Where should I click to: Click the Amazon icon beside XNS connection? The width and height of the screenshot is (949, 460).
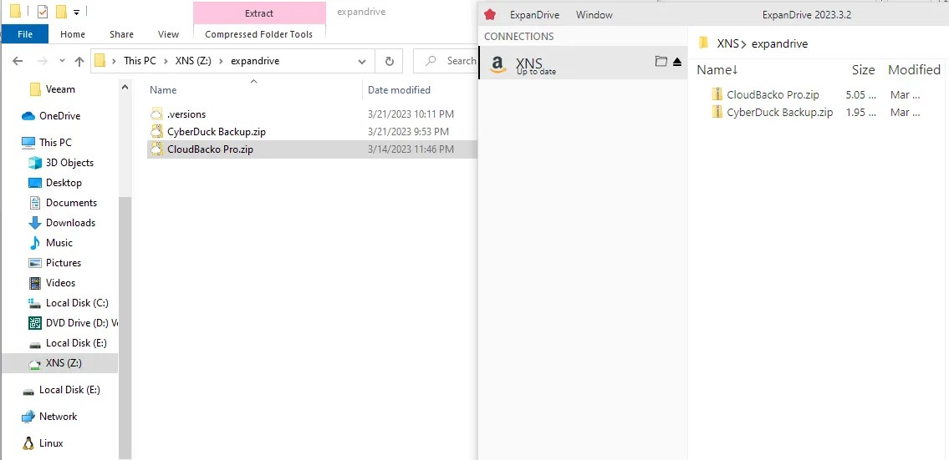497,63
